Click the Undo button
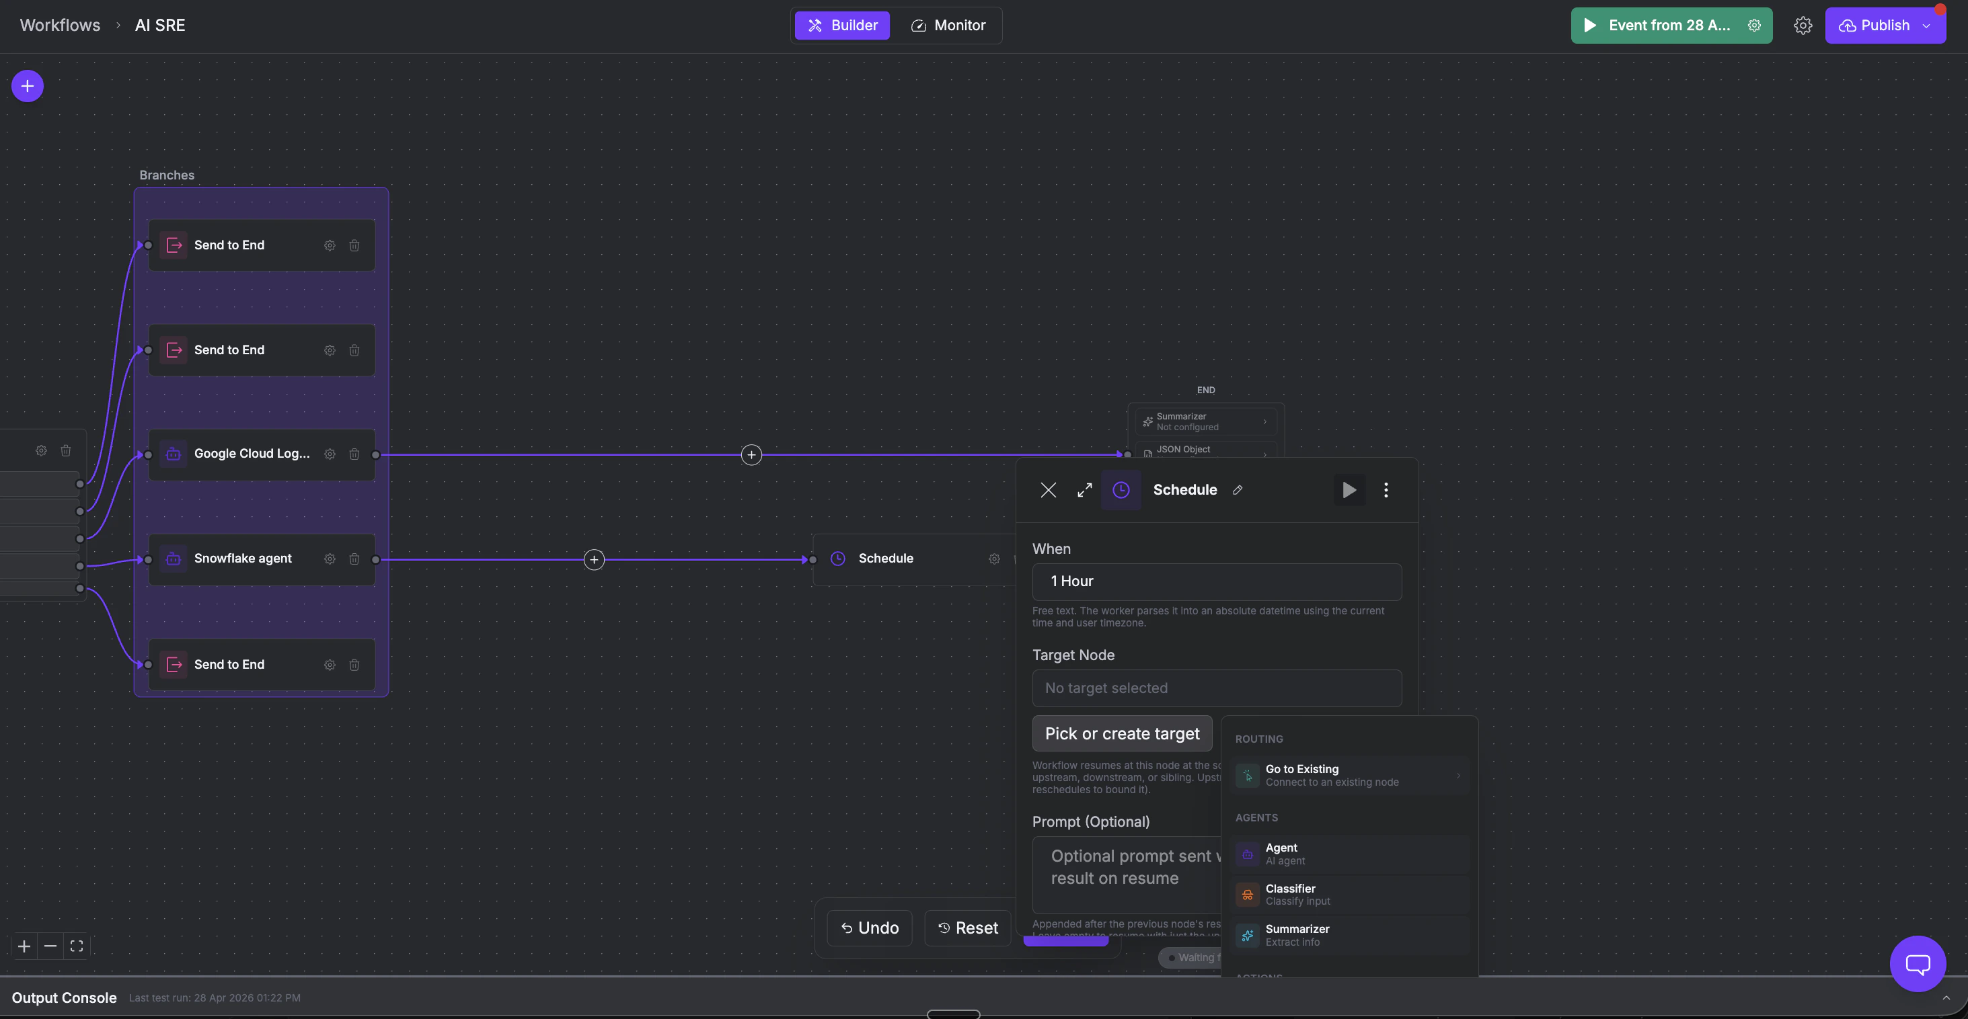The height and width of the screenshot is (1019, 1968). (870, 928)
